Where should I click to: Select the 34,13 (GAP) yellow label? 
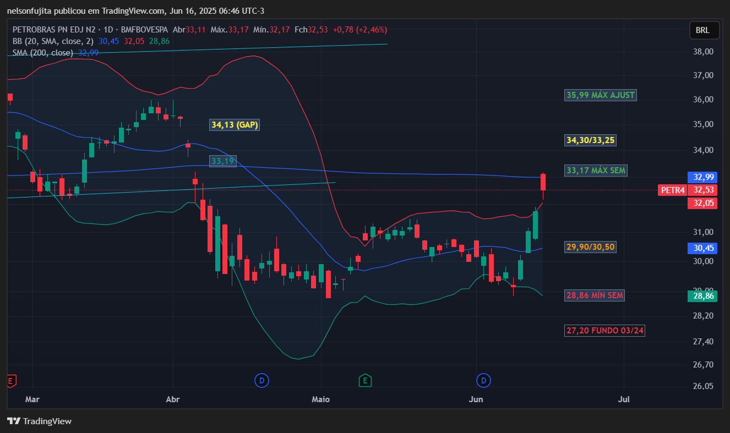[235, 125]
